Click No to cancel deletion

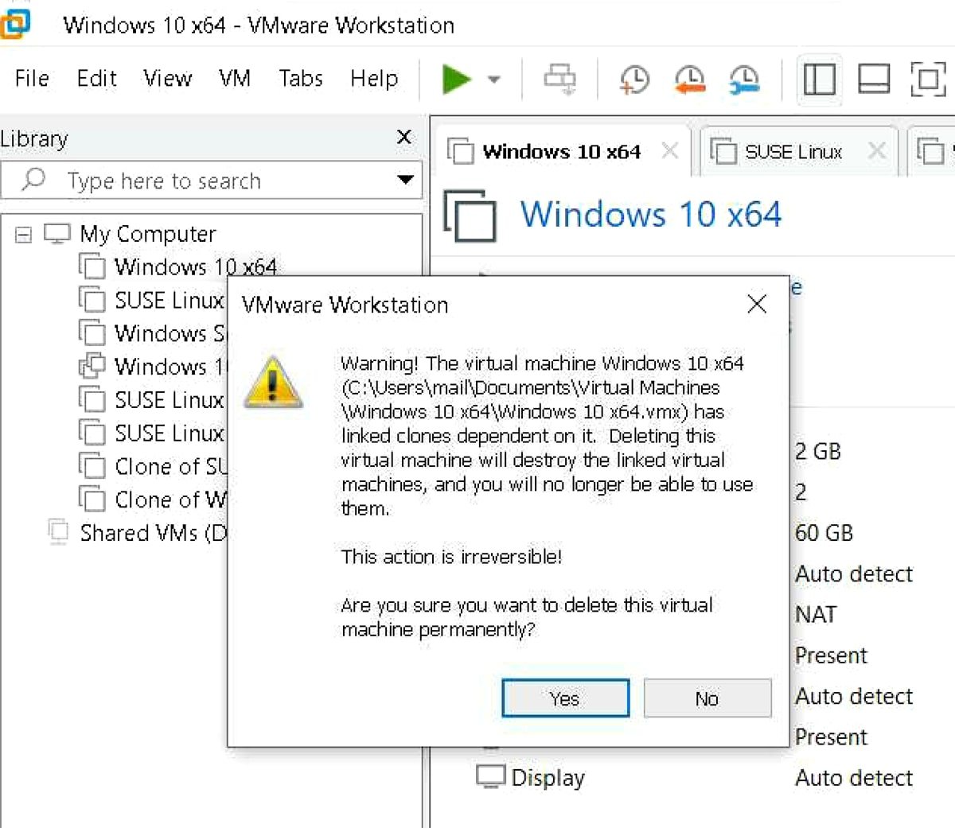pos(707,698)
